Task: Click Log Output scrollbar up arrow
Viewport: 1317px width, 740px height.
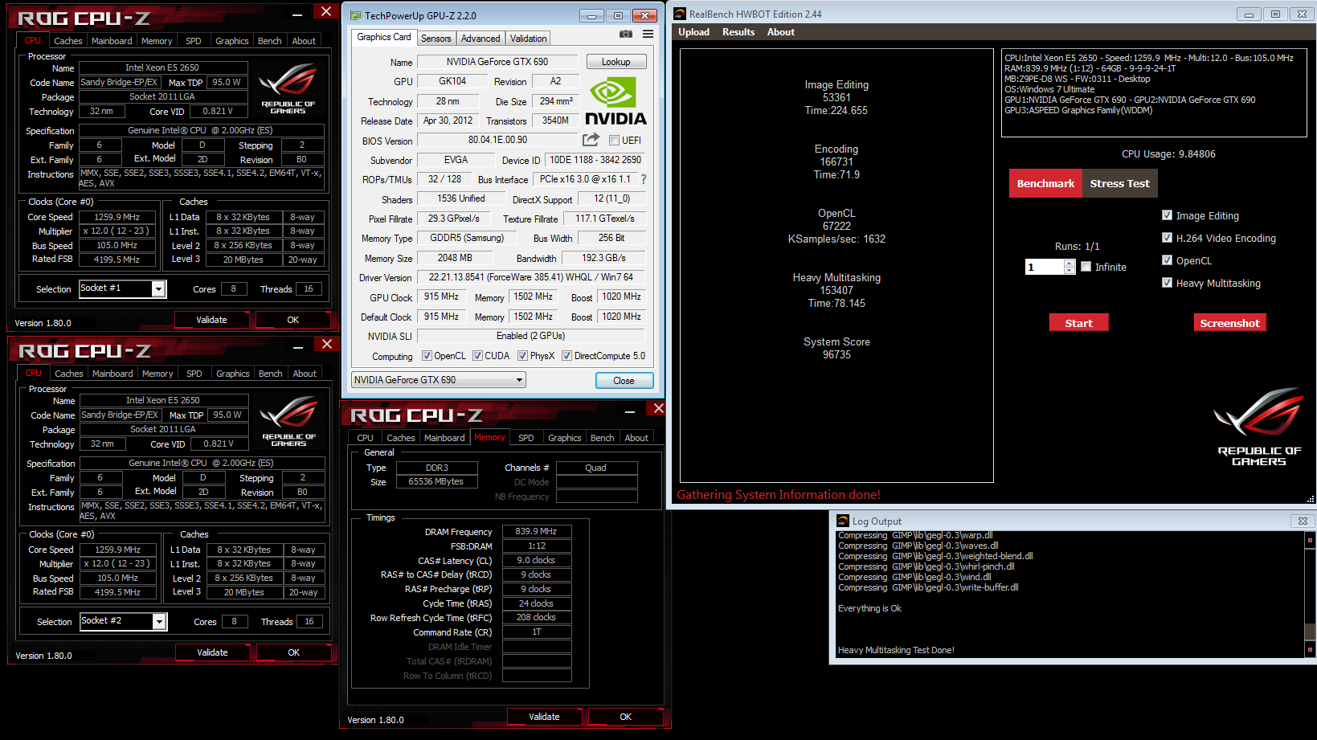Action: click(x=1310, y=540)
